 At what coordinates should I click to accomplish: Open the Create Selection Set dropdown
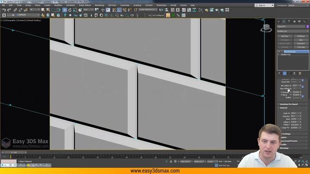click(x=148, y=10)
